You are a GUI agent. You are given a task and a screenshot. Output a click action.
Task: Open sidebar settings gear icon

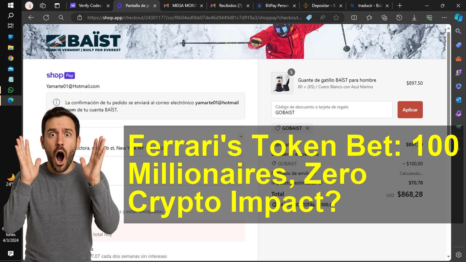click(x=459, y=255)
